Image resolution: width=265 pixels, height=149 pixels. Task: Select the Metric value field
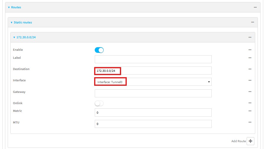click(153, 112)
